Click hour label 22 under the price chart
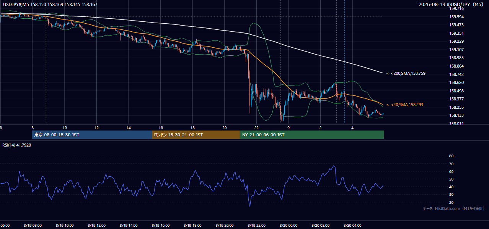 click(x=257, y=128)
